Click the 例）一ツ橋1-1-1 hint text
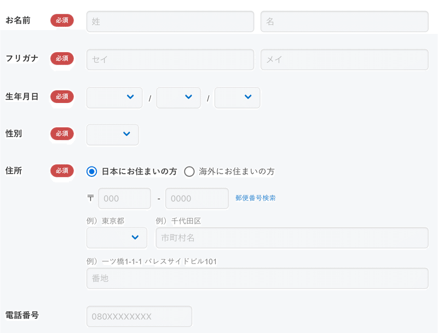 coord(152,261)
